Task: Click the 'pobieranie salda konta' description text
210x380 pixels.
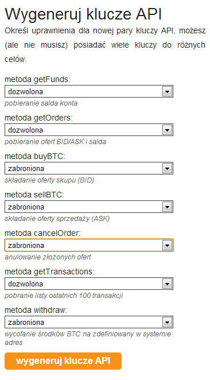Action: [41, 103]
